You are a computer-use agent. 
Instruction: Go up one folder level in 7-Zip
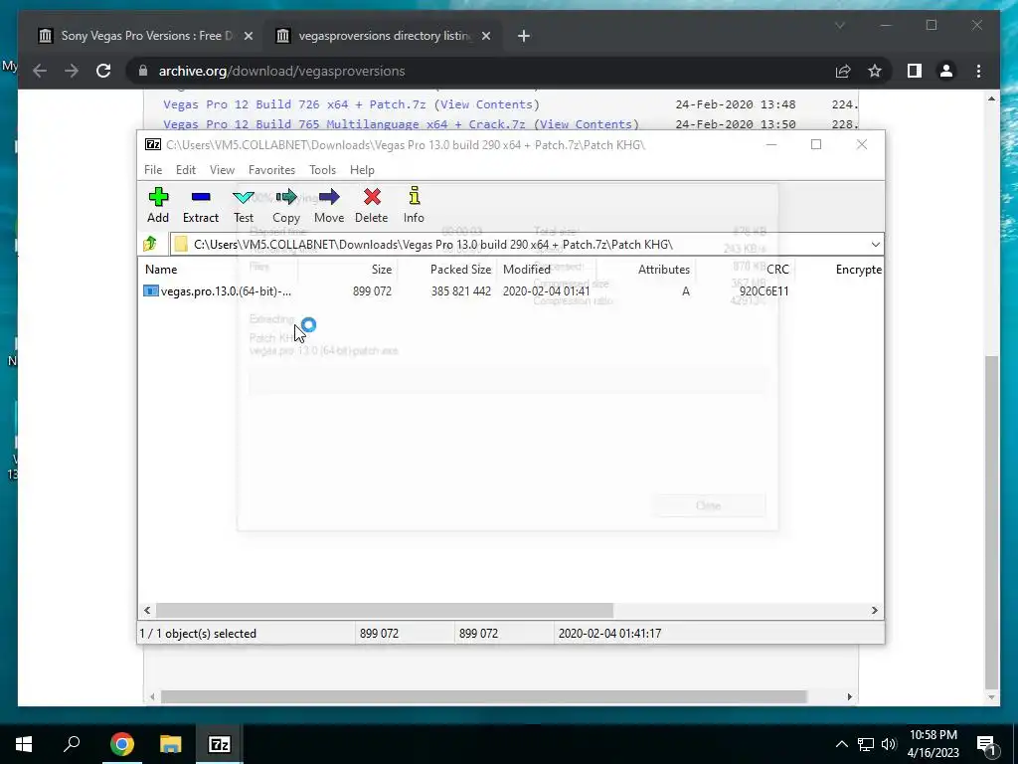(x=151, y=245)
